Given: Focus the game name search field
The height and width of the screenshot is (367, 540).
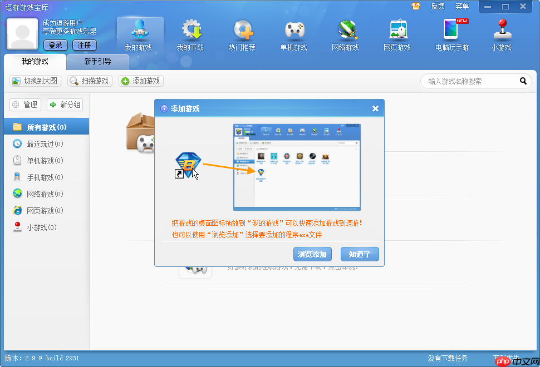Looking at the screenshot, I should 472,82.
